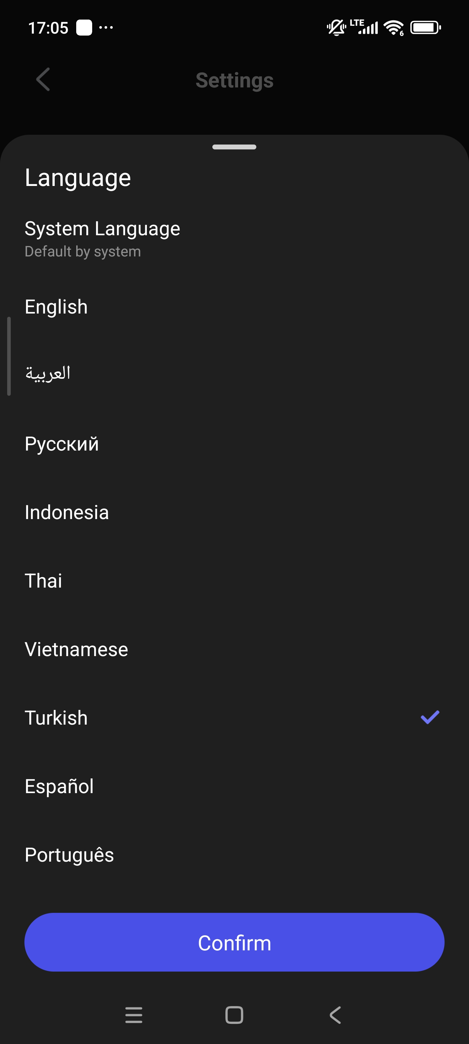Screen dimensions: 469x1044
Task: Click the muted notification bell icon
Action: coord(335,27)
